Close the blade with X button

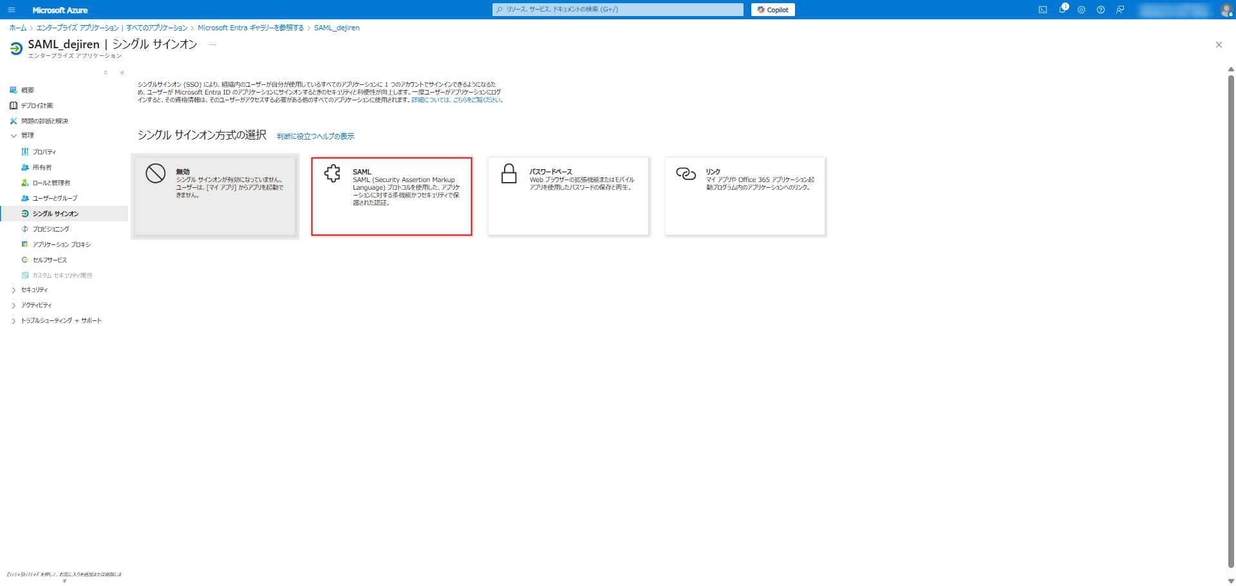tap(1219, 44)
